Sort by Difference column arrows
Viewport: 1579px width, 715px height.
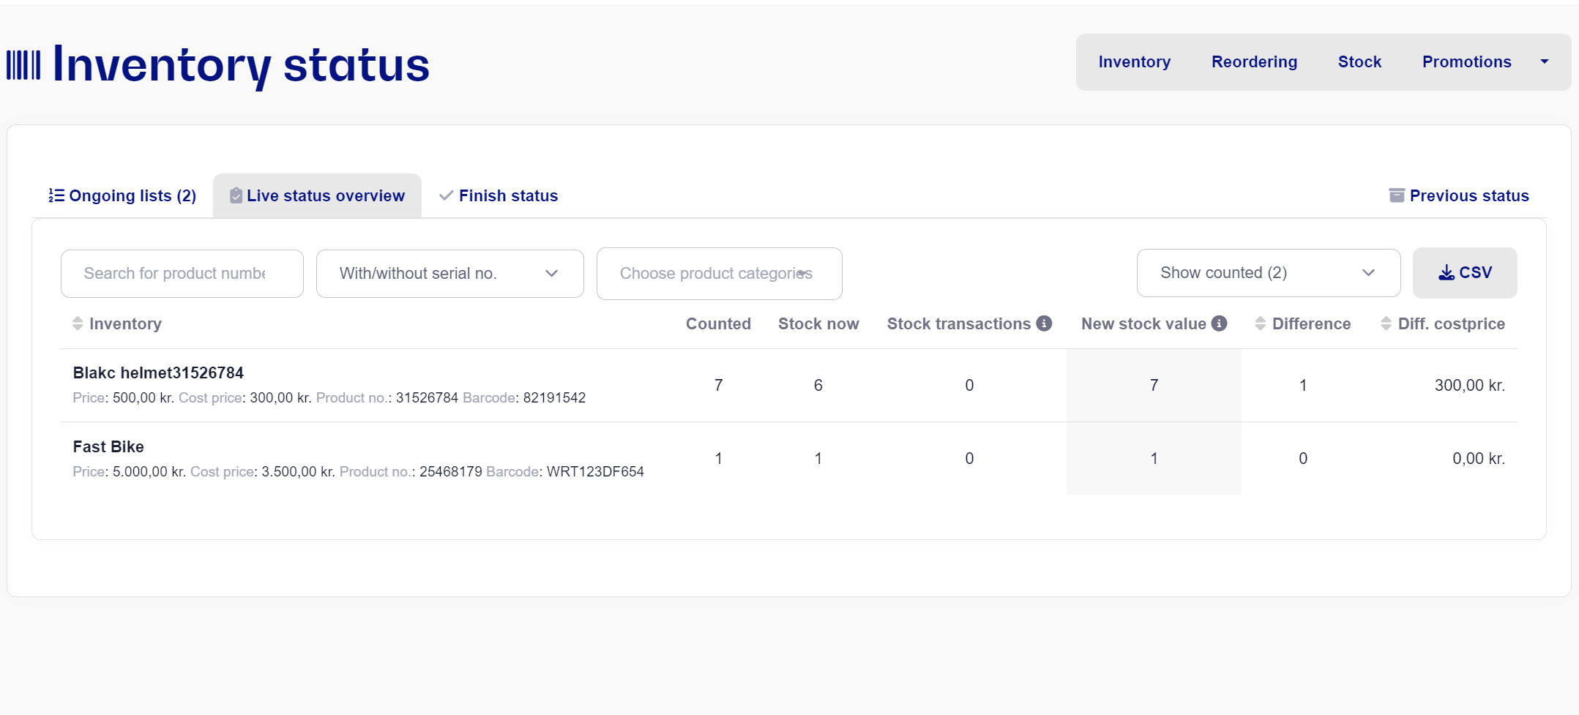click(1260, 323)
